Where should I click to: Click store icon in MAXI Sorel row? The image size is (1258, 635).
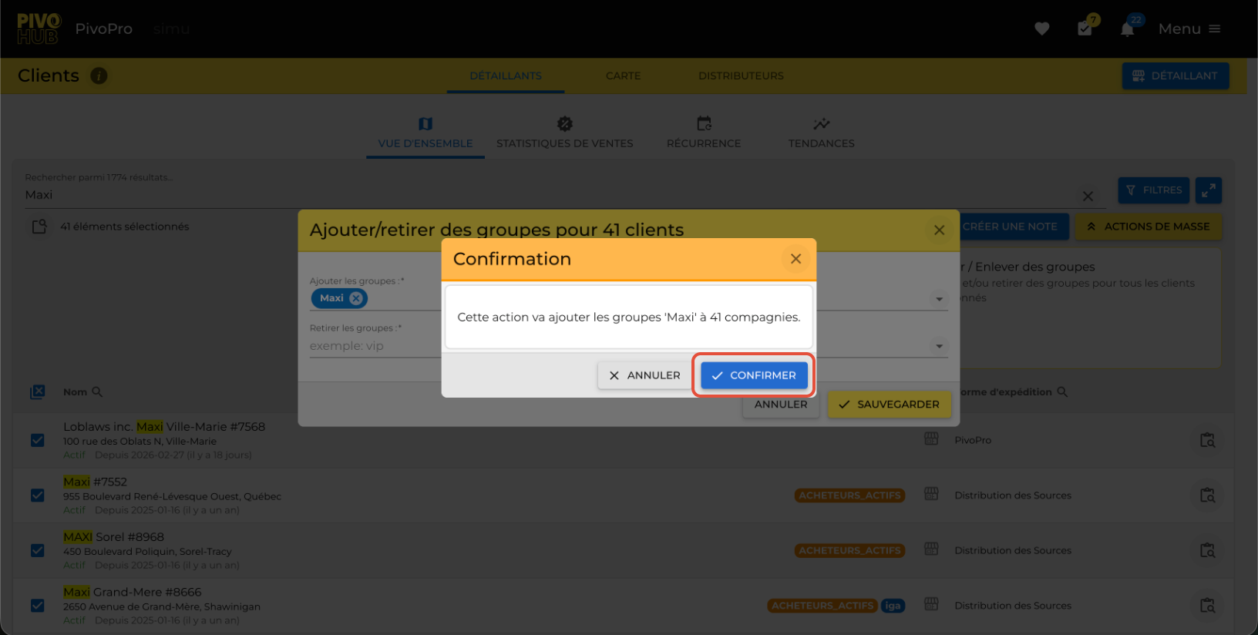[x=931, y=549]
